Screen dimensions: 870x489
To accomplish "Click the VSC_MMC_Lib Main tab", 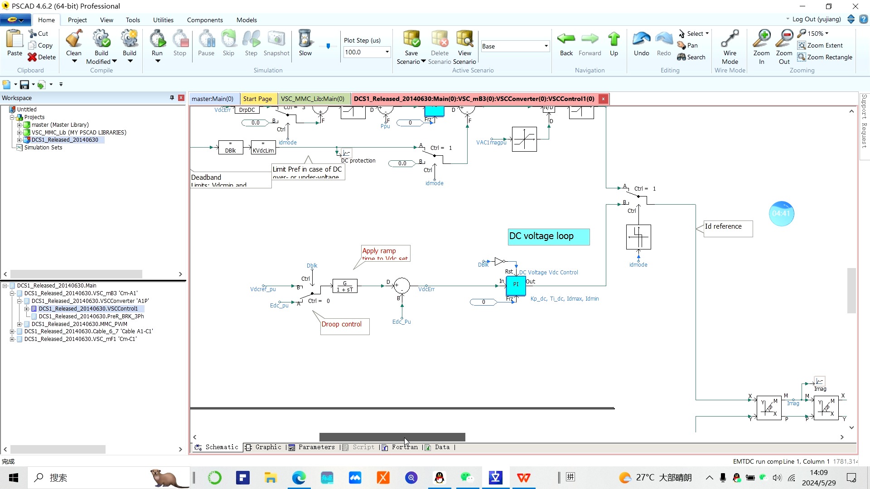I will click(x=313, y=99).
